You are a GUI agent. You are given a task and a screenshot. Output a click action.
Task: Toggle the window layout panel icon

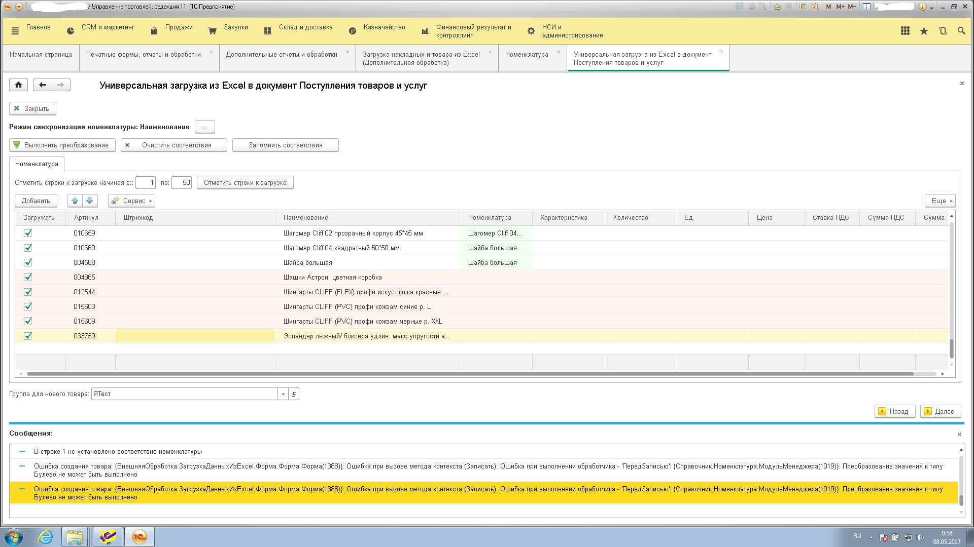click(867, 7)
